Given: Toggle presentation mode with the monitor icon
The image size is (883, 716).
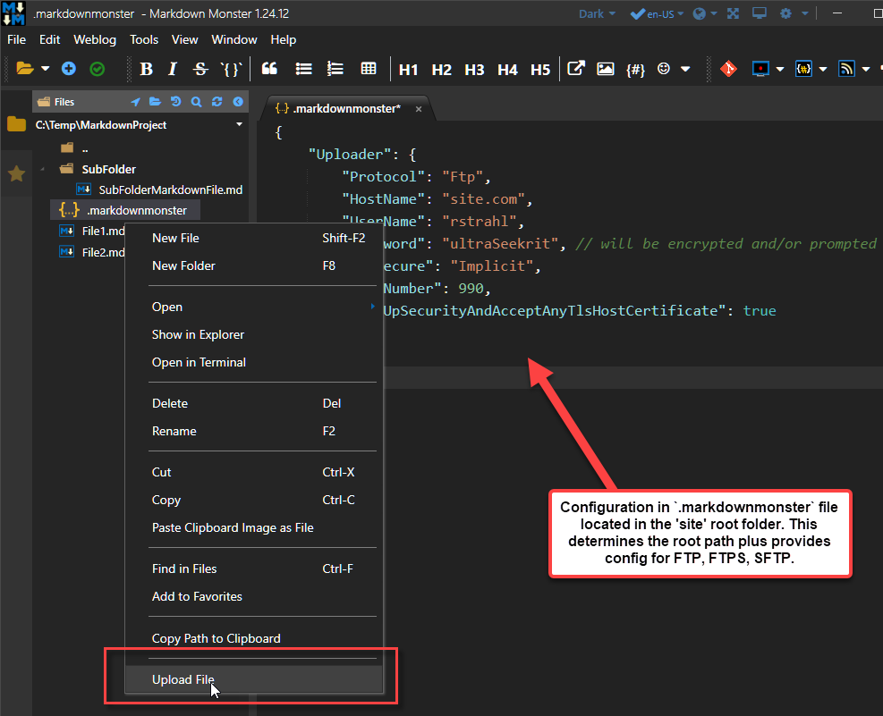Looking at the screenshot, I should 760,13.
